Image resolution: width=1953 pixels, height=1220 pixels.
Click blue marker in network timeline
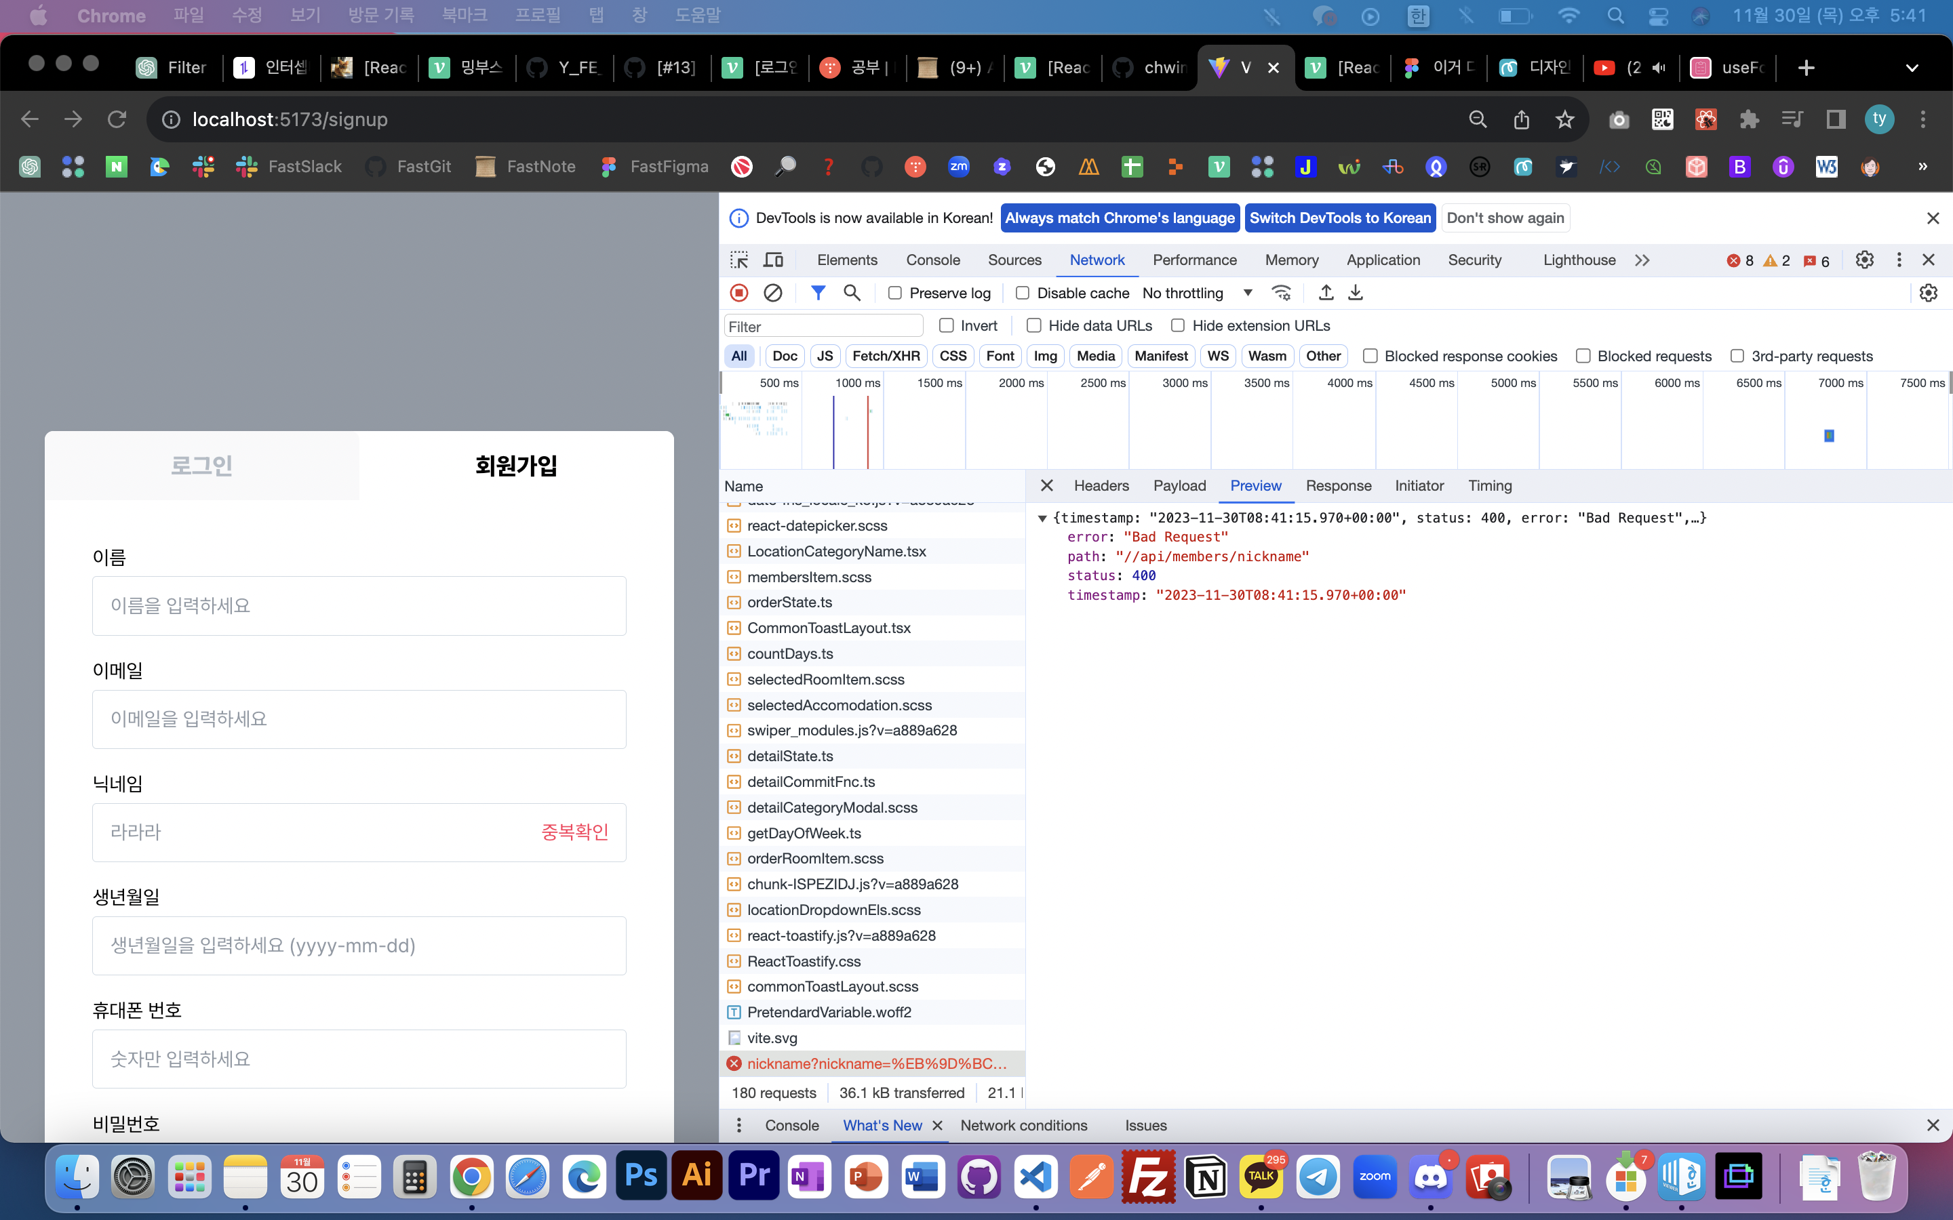(x=1829, y=436)
